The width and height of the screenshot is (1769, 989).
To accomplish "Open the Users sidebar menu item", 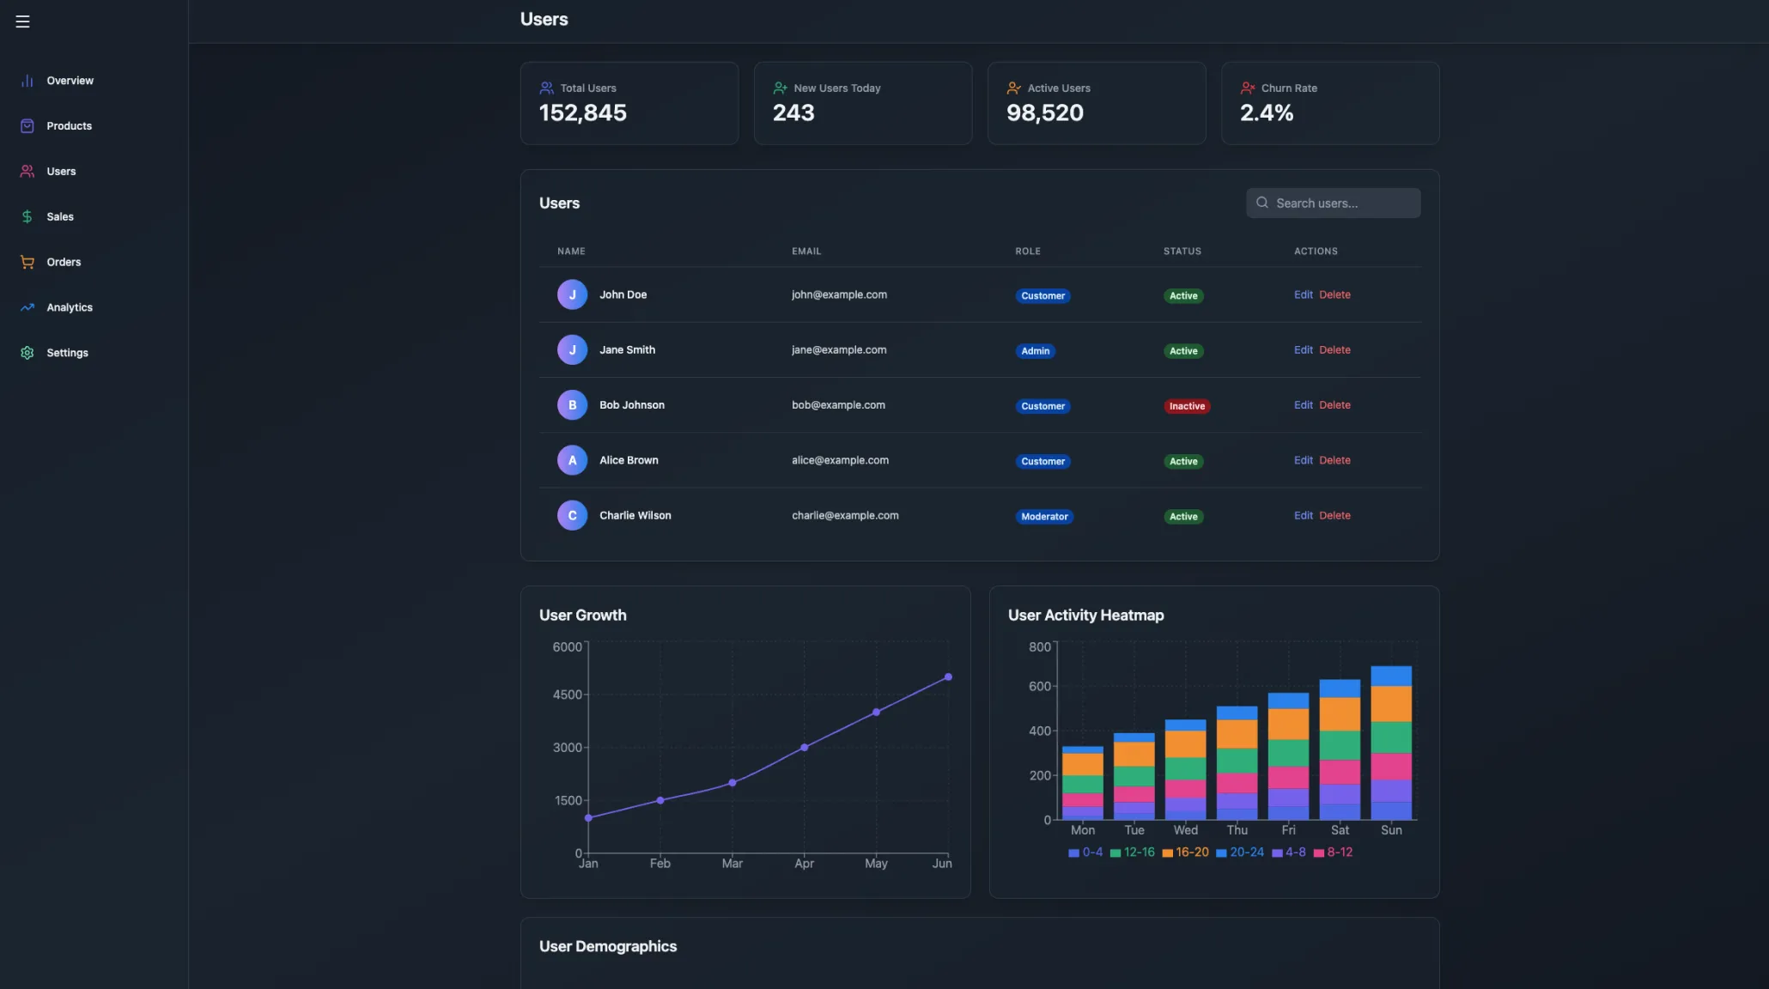I will point(61,172).
